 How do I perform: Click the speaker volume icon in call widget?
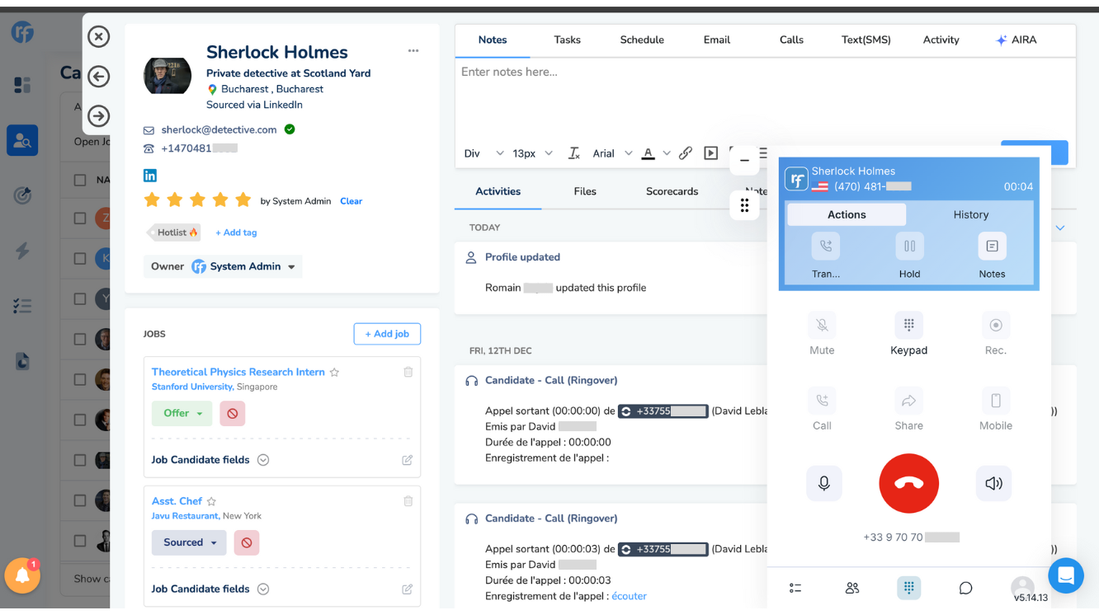[x=993, y=484]
